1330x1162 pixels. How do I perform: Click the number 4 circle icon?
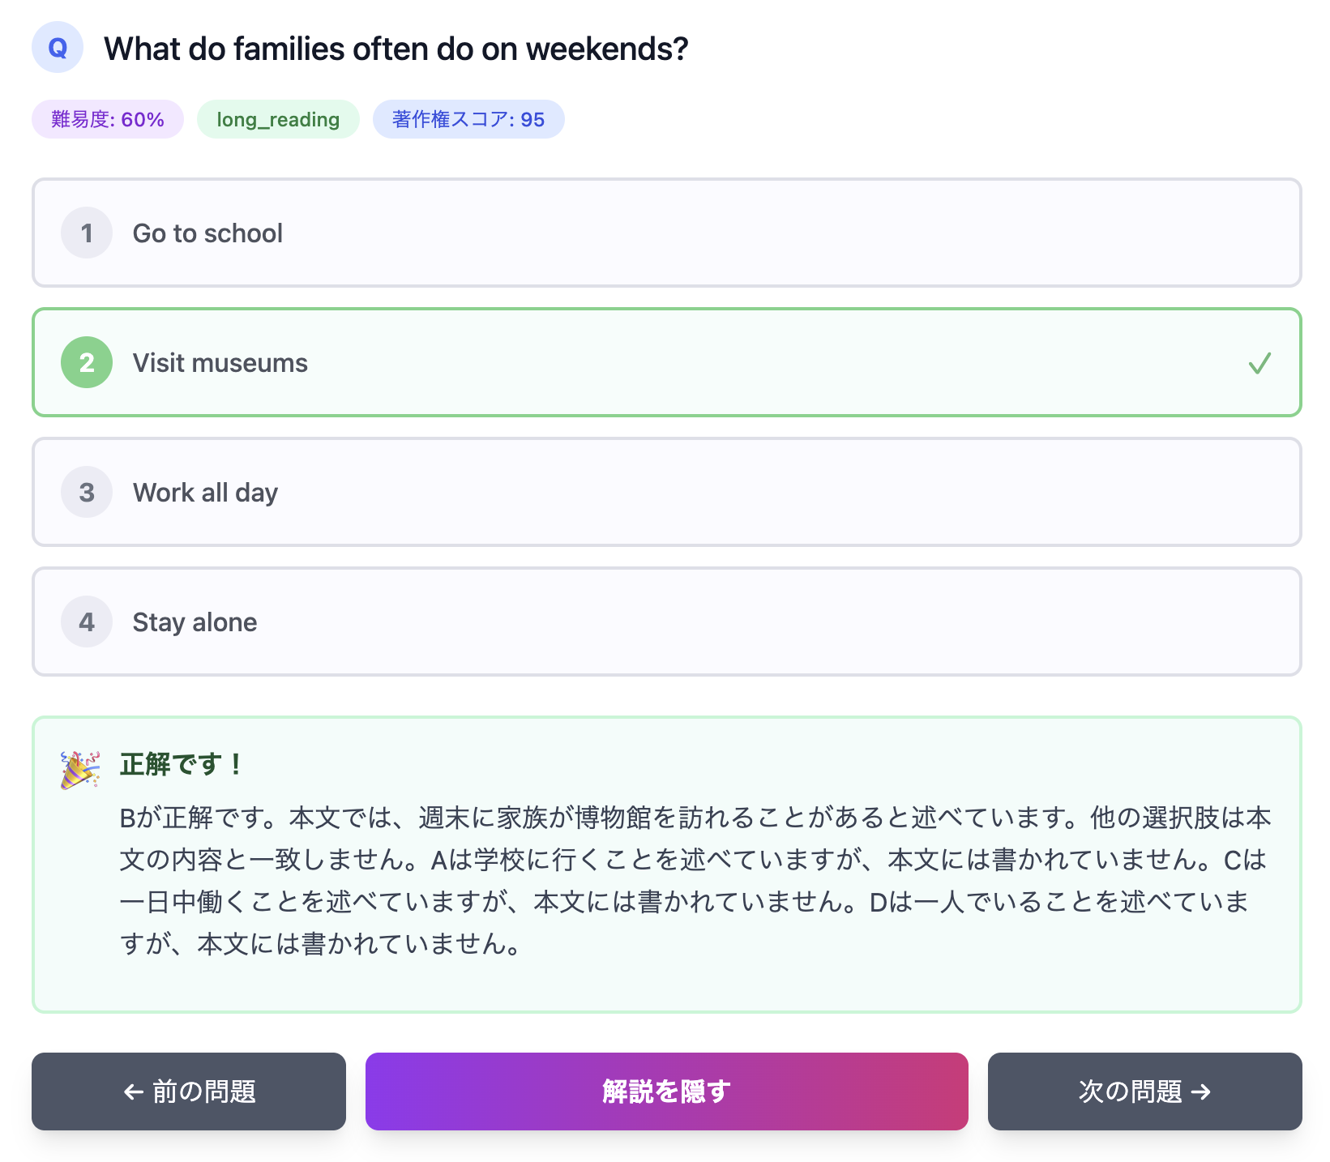(x=86, y=622)
